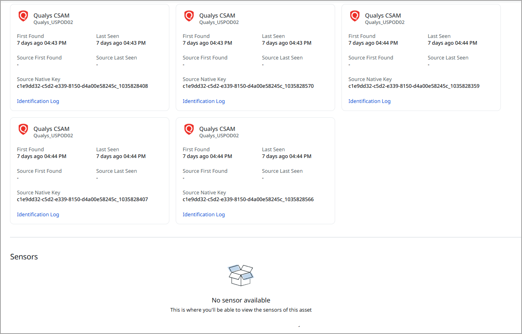The image size is (522, 334).
Task: Click "Qualys_USPOD02" subtitle on card ending 1035828408
Action: coord(53,22)
